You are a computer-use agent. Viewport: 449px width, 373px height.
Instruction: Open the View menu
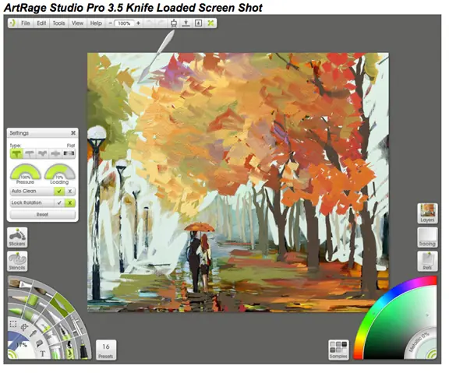(x=77, y=23)
